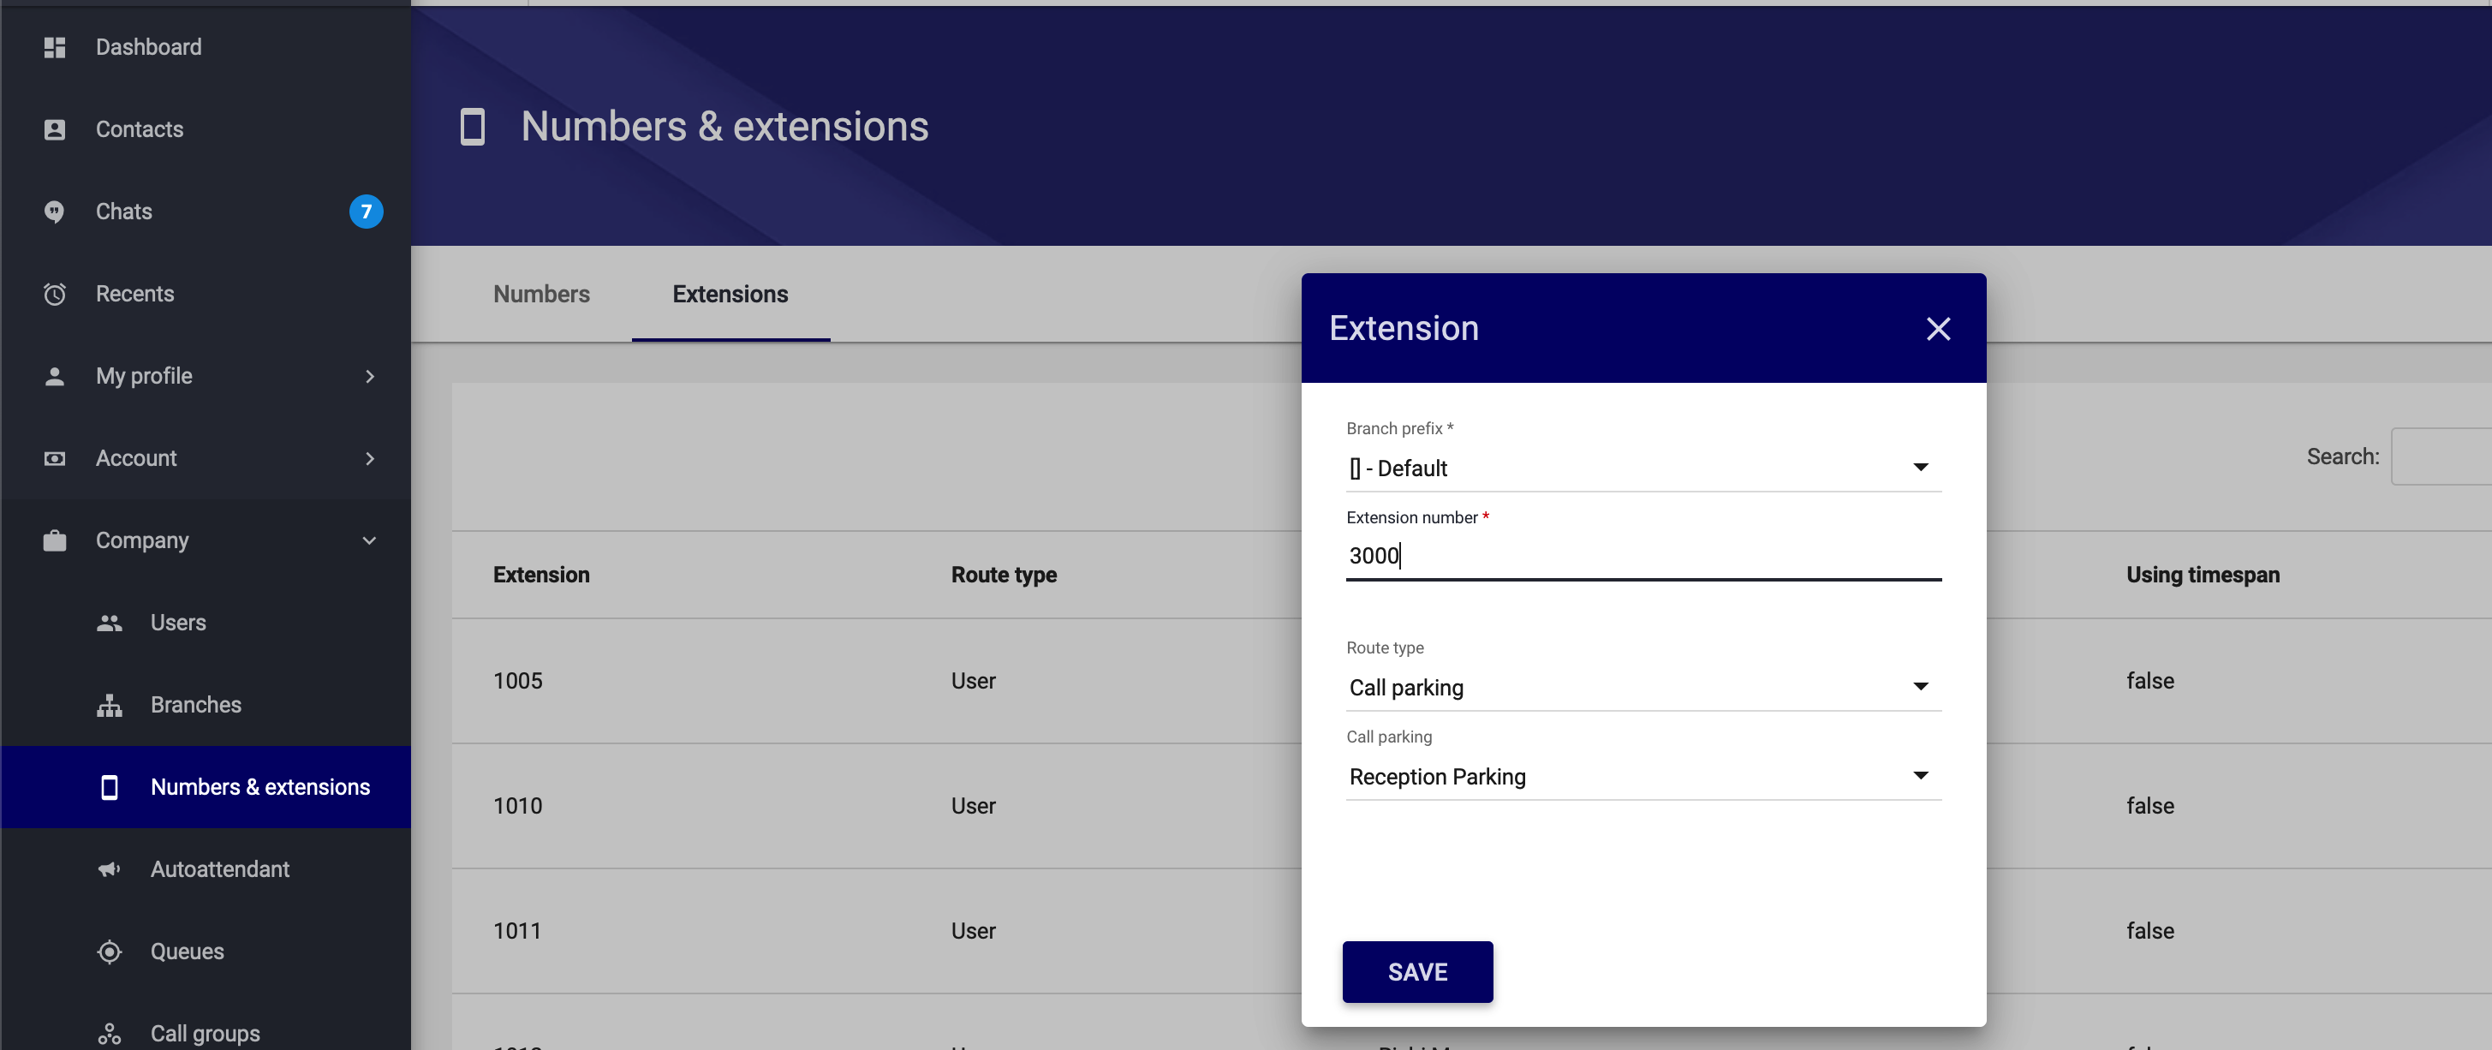Click the Branches hierarchy icon

(110, 706)
